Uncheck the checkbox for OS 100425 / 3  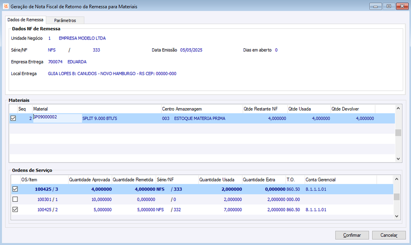[15, 189]
